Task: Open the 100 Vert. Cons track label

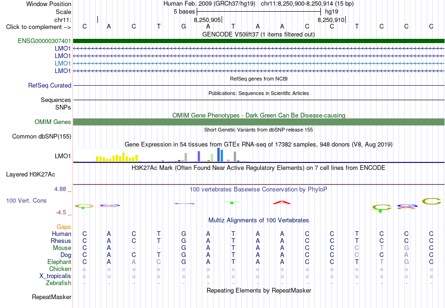Action: (26, 200)
